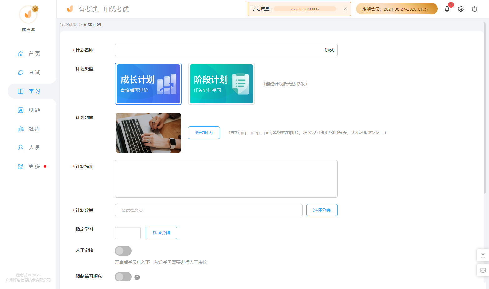
Task: Toggle the 限制练习顺序 switch
Action: tap(123, 277)
